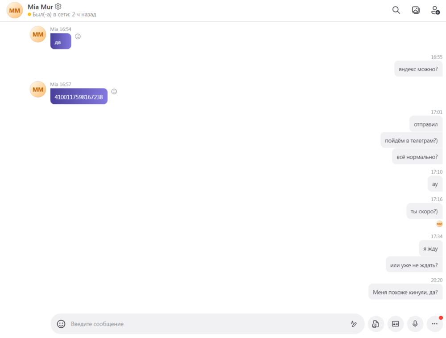React to the 4100117598167238 message

click(114, 91)
